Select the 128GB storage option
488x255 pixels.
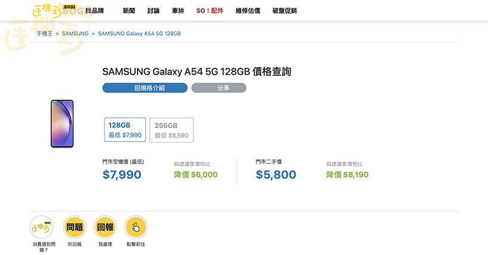click(x=125, y=130)
